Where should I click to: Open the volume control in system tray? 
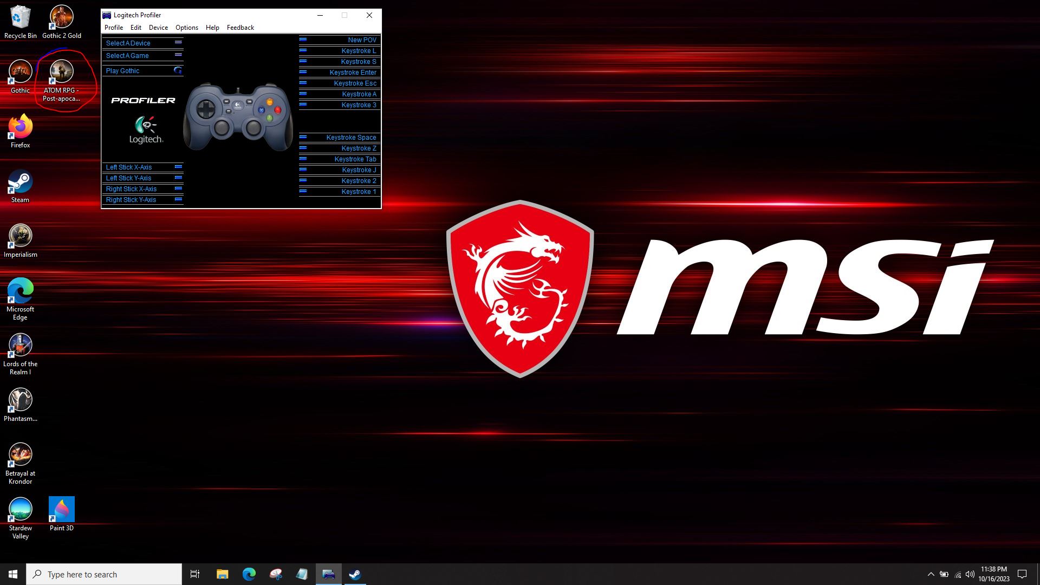click(970, 574)
